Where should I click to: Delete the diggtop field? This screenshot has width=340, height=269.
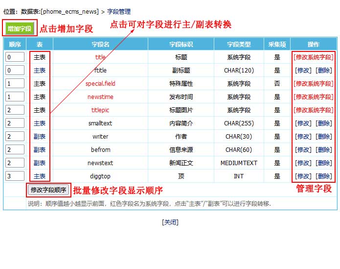coord(323,176)
